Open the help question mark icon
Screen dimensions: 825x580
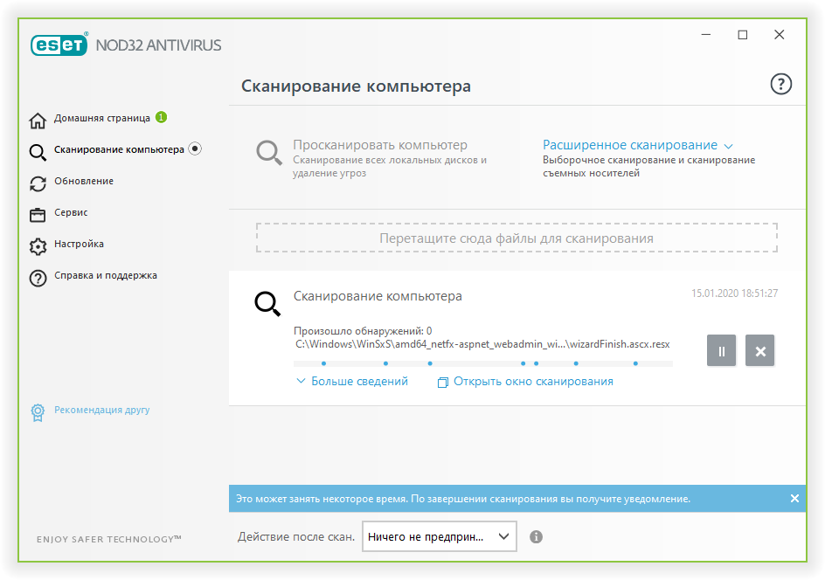click(780, 84)
